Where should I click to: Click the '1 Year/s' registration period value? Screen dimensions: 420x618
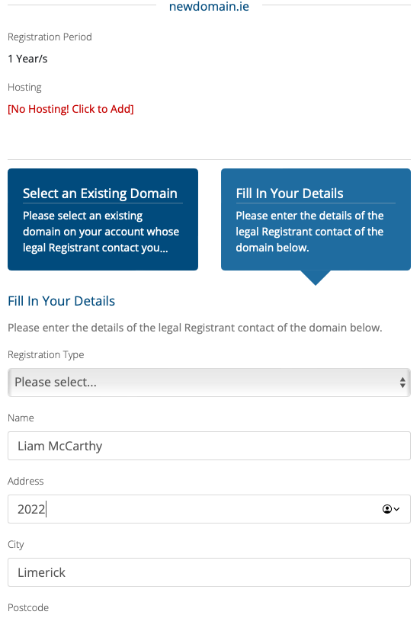point(27,59)
